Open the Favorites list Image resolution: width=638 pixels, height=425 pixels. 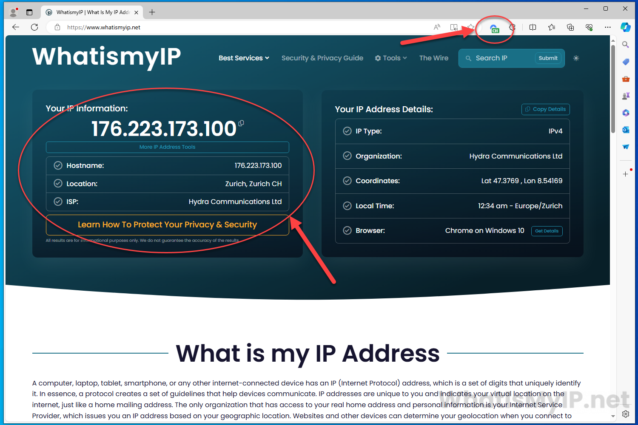[552, 27]
